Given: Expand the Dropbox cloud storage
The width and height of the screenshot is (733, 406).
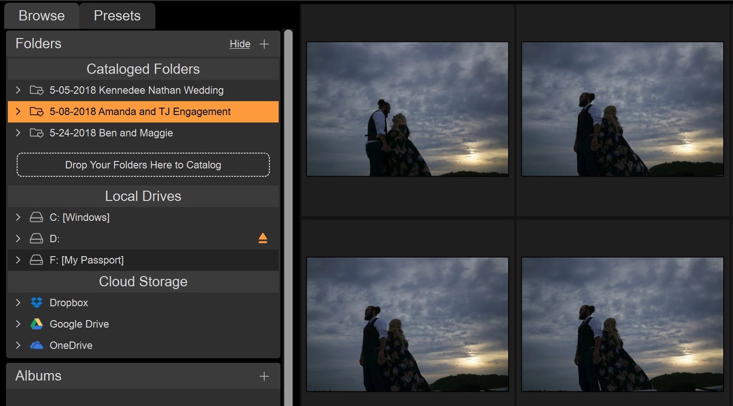Looking at the screenshot, I should (x=18, y=302).
